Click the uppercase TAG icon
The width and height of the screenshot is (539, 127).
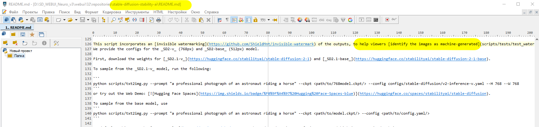(x=322, y=20)
